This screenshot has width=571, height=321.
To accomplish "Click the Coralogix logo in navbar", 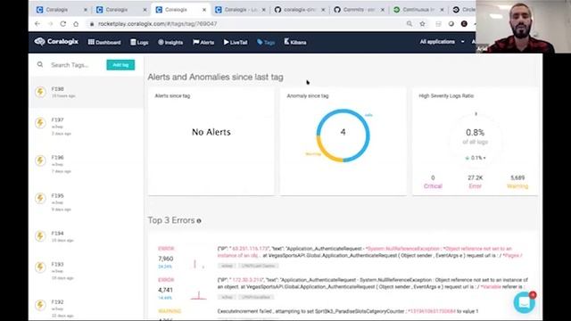I will pos(56,42).
